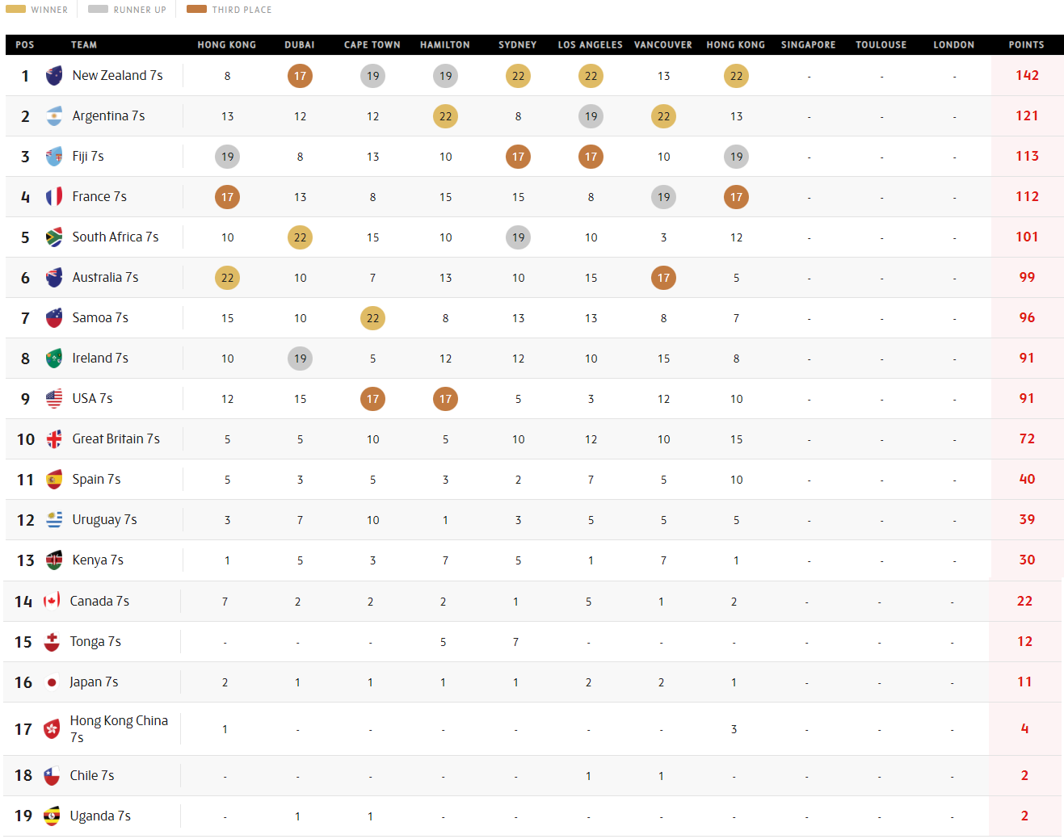Screen dimensions: 1064x839
Task: Click the TOULOUSE column header
Action: [881, 45]
